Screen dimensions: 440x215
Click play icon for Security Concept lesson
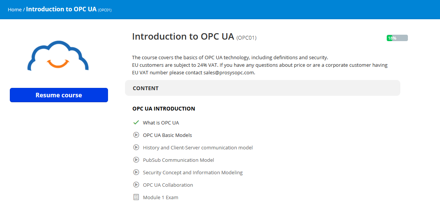click(x=136, y=172)
